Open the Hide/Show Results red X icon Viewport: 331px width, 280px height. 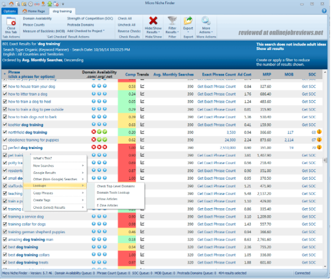coord(153,21)
